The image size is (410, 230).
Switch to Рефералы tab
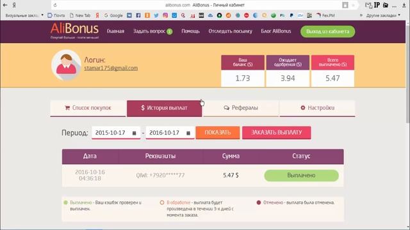(x=241, y=108)
